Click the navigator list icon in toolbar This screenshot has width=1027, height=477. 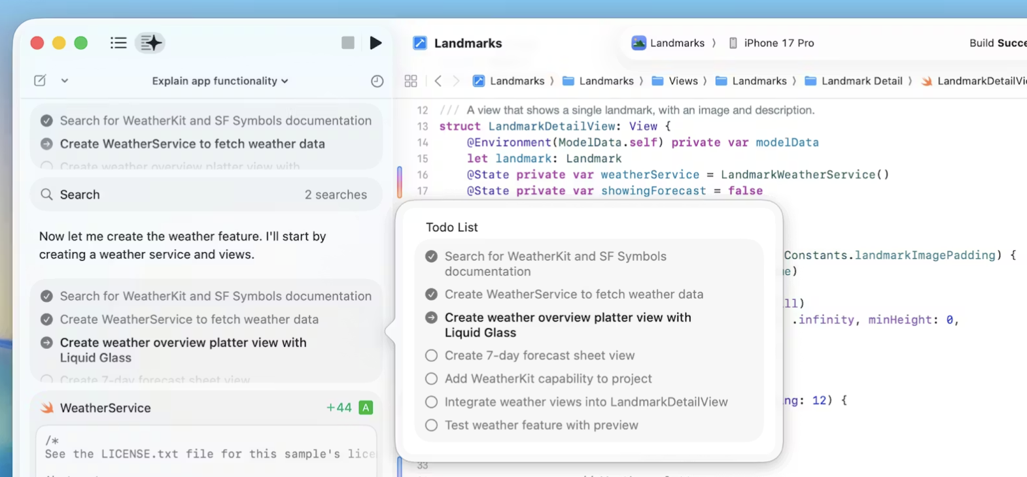coord(118,43)
